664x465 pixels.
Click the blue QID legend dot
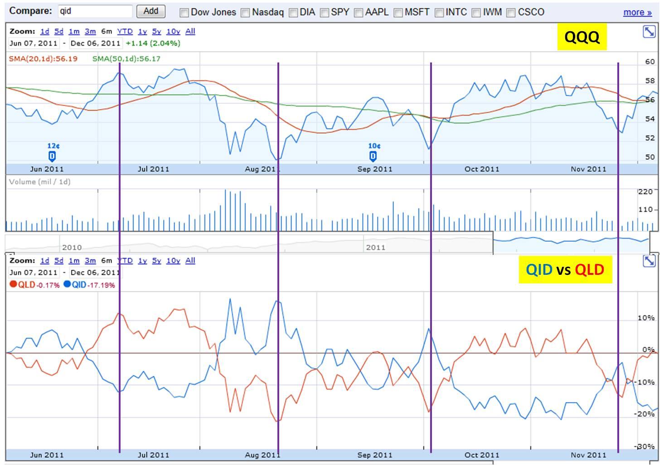(x=67, y=284)
